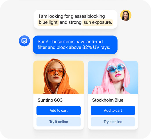
Task: Select the Suntino 603 product title
Action: 50,100
